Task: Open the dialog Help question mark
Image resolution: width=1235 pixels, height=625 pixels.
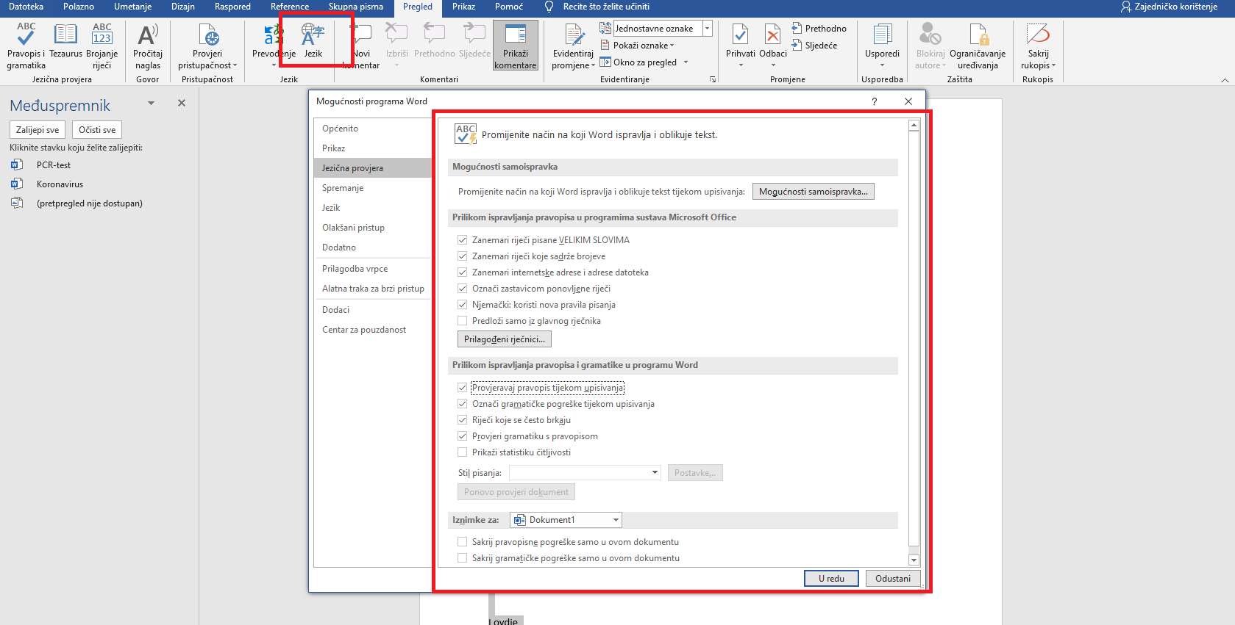Action: [874, 101]
